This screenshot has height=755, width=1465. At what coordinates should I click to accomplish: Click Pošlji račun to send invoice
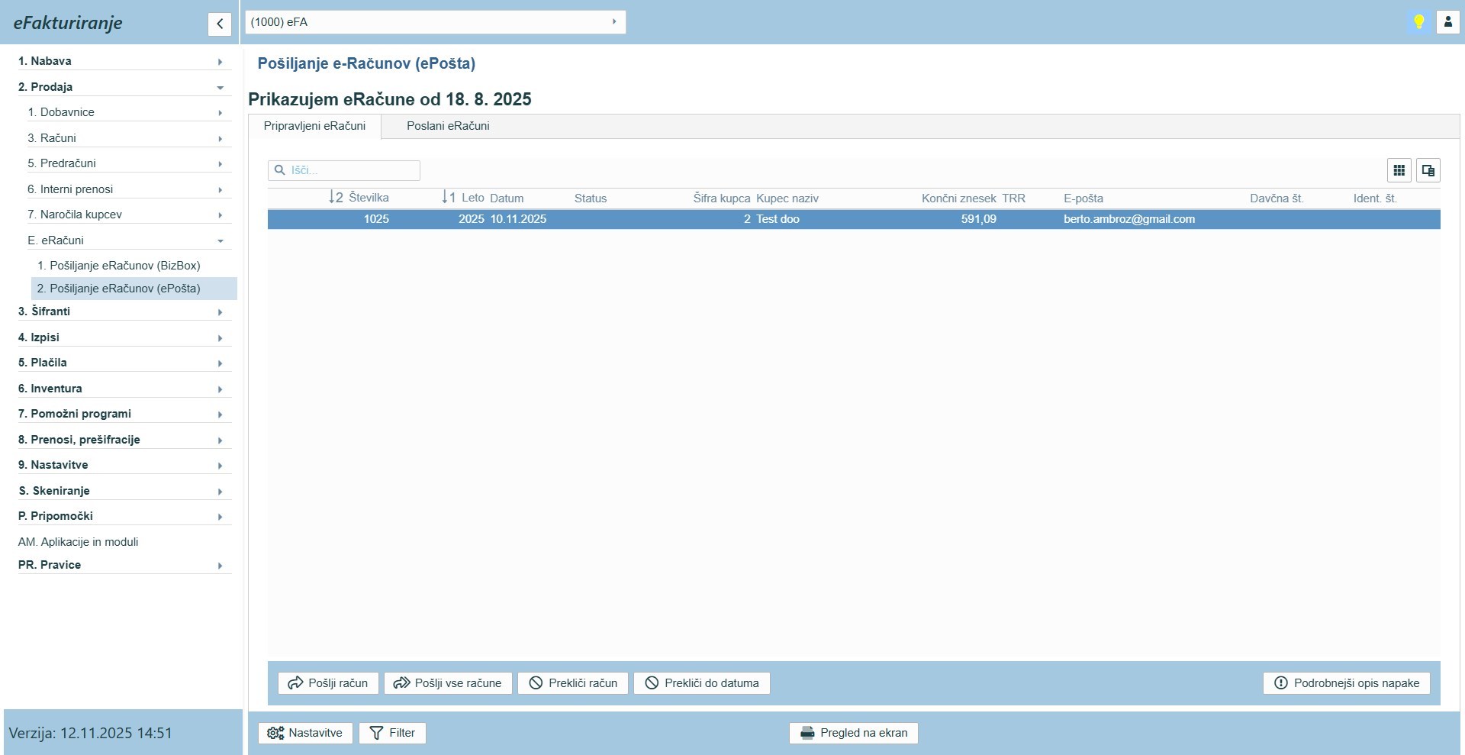327,683
